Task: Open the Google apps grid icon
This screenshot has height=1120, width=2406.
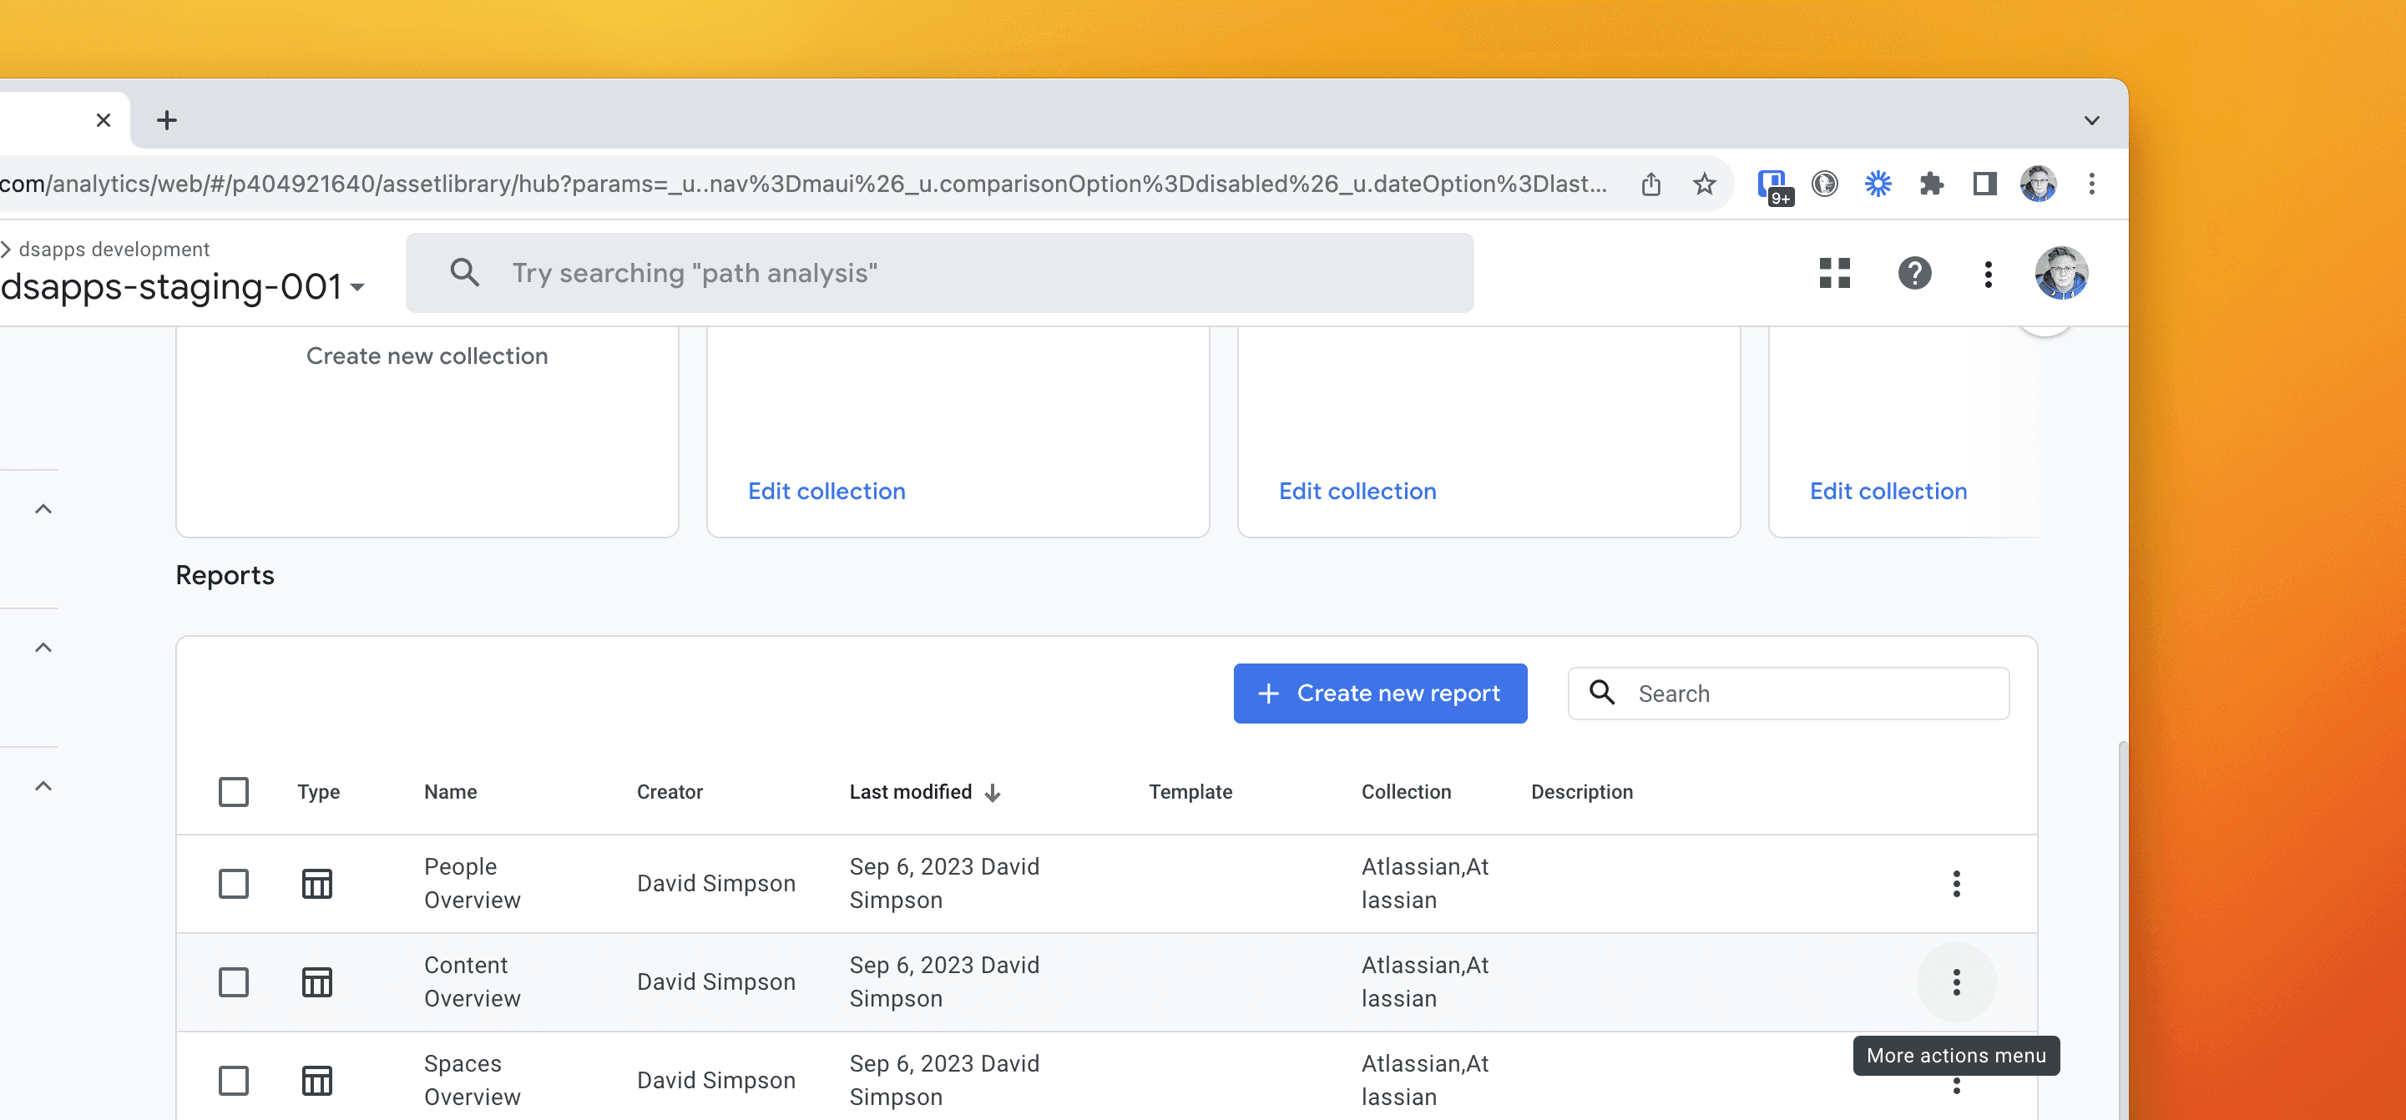Action: tap(1834, 274)
